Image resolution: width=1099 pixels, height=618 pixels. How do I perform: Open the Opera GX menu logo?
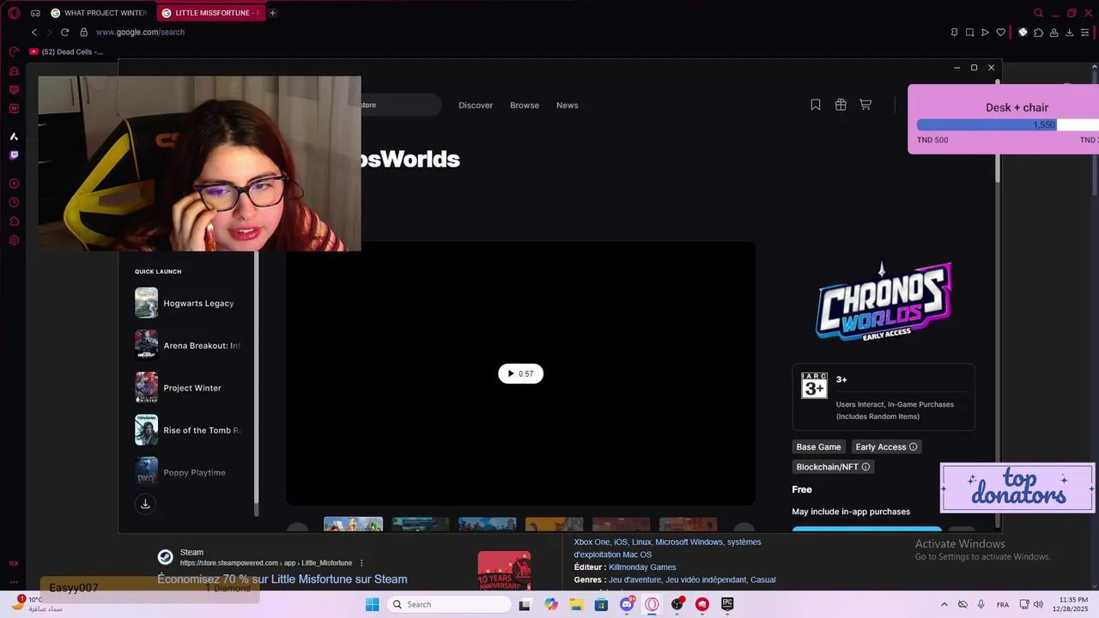pos(14,13)
